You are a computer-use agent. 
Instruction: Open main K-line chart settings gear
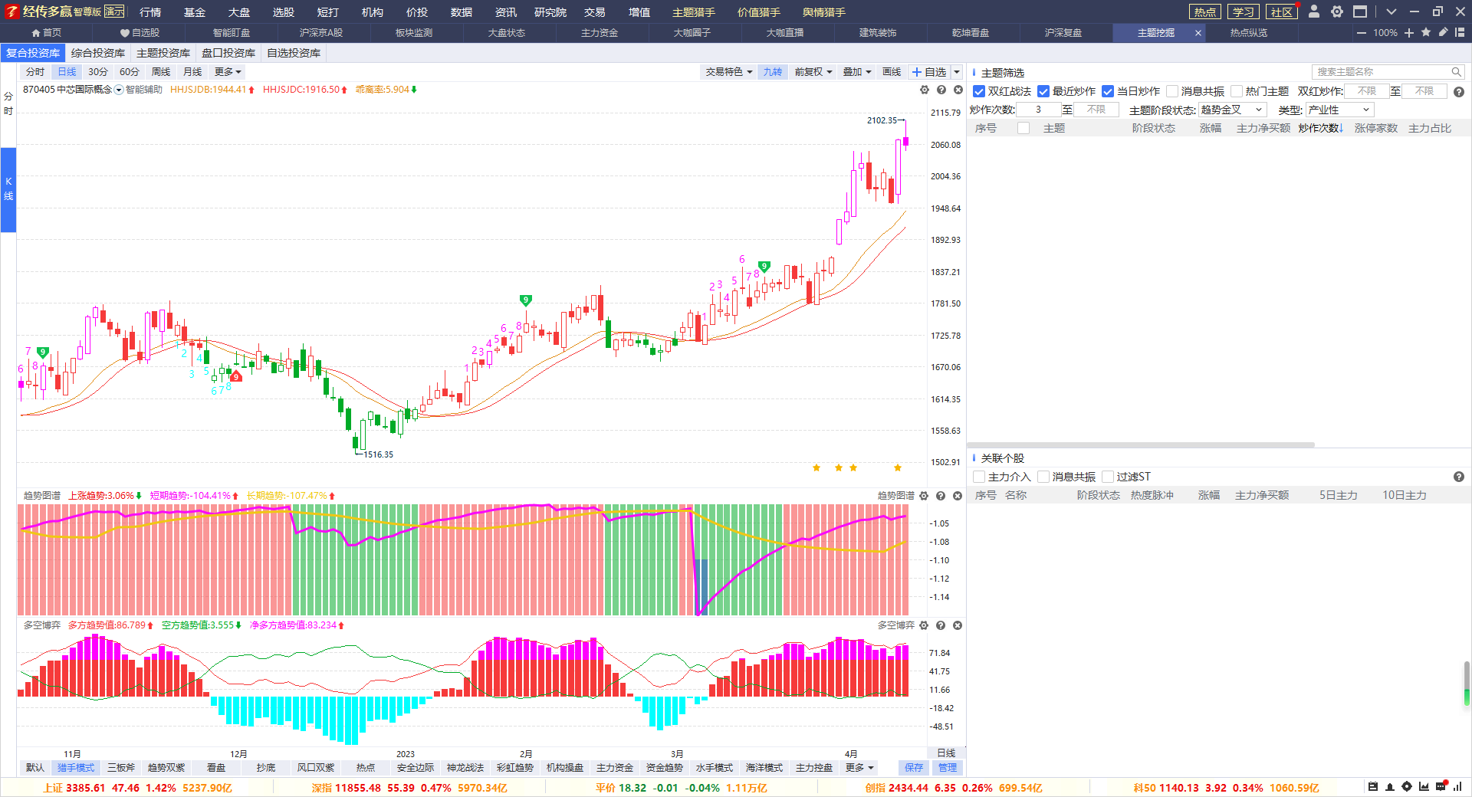click(924, 90)
